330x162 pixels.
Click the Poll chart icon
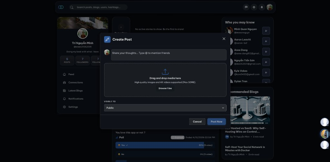(117, 138)
